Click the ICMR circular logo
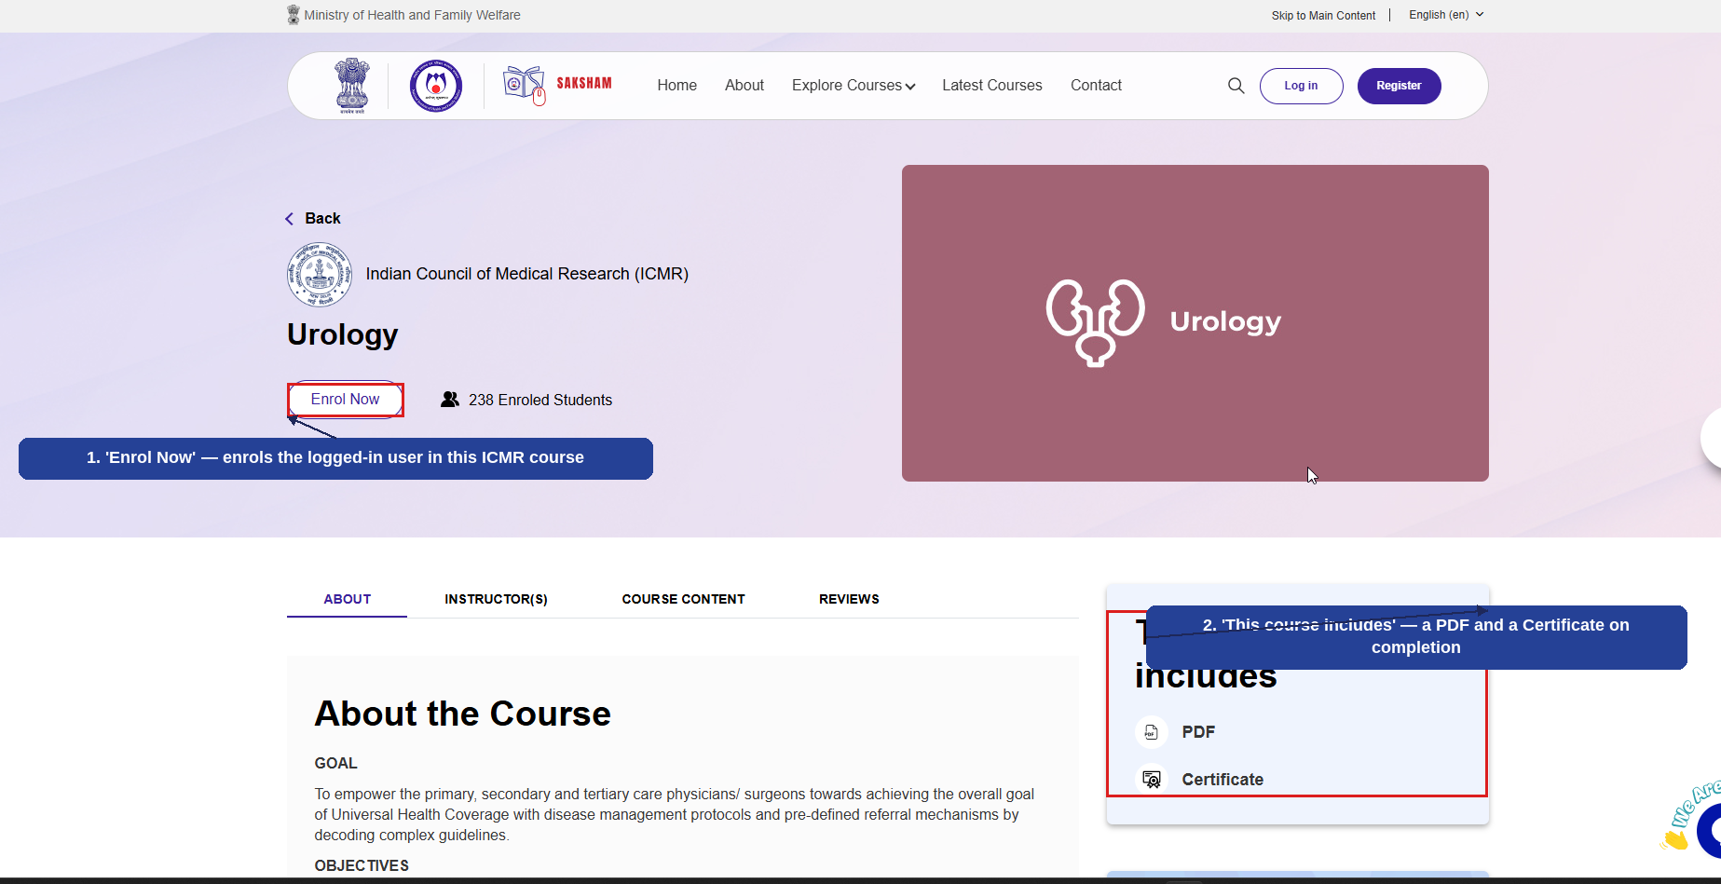Screen dimensions: 1721x884 tap(320, 275)
